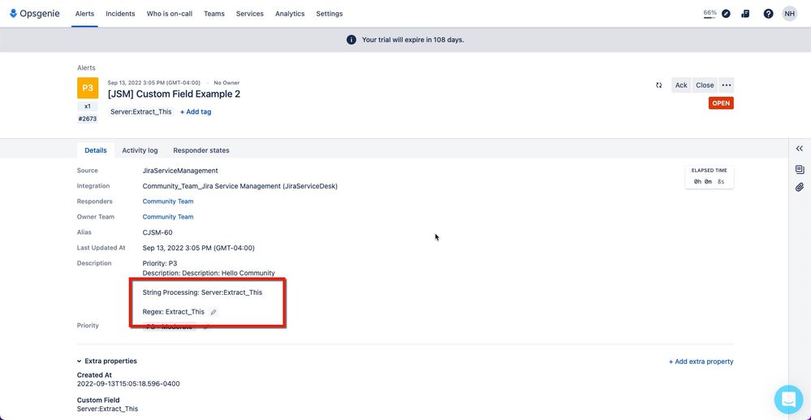Click the Alerts breadcrumb

(x=86, y=68)
